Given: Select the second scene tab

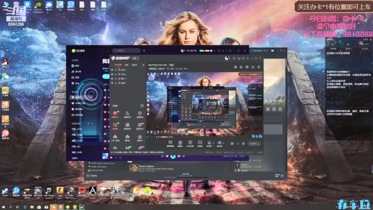Looking at the screenshot, I should [x=127, y=65].
